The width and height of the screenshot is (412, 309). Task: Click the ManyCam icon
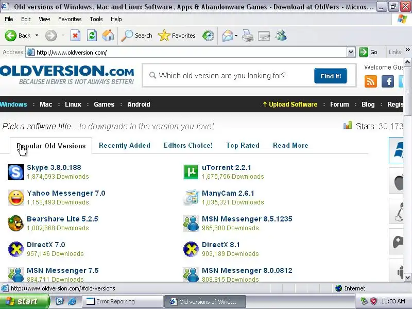point(191,198)
